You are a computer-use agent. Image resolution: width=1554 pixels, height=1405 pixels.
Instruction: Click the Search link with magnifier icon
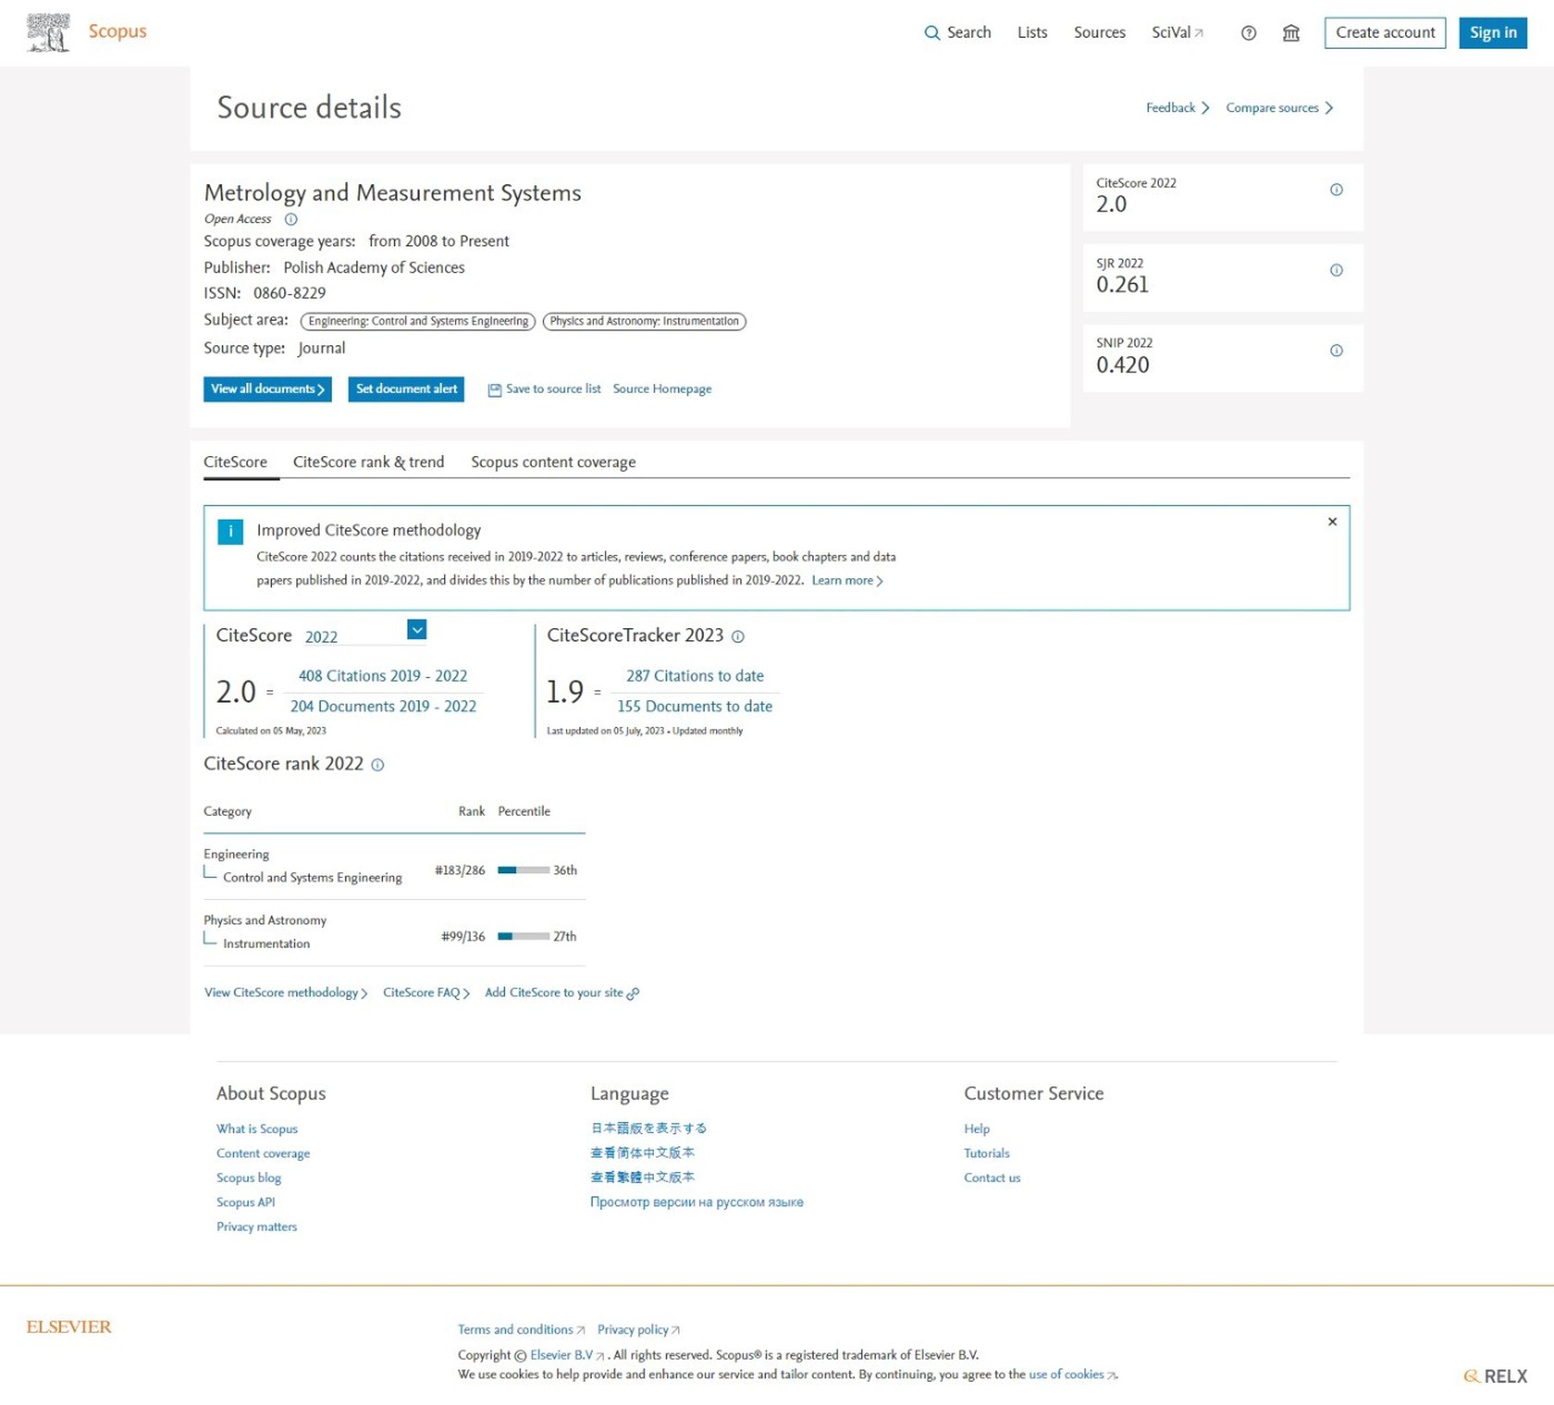[x=957, y=32]
